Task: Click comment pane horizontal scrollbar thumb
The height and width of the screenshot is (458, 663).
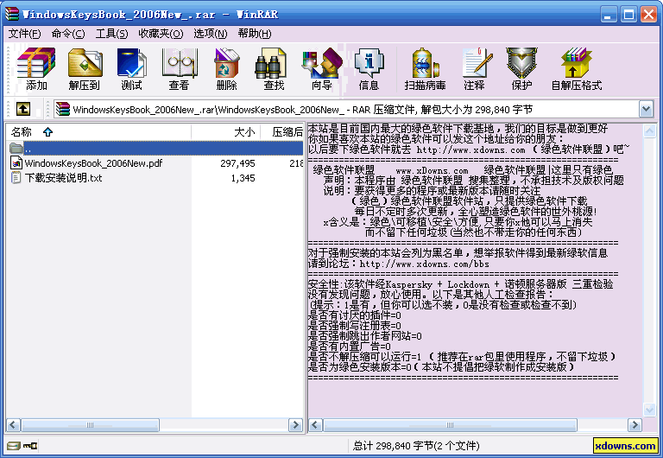Action: click(x=450, y=424)
